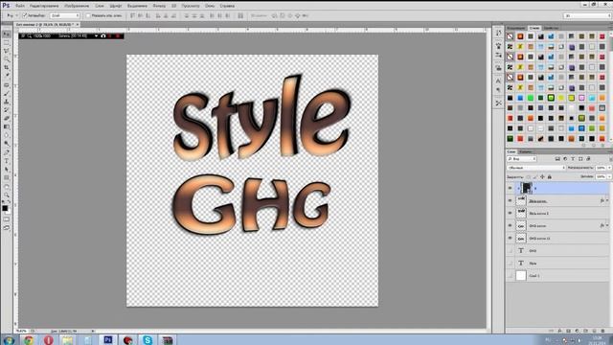Click the red stop recording button

[117, 36]
